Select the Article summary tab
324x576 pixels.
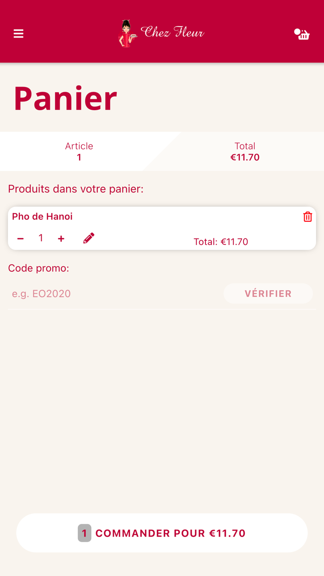pyautogui.click(x=79, y=151)
